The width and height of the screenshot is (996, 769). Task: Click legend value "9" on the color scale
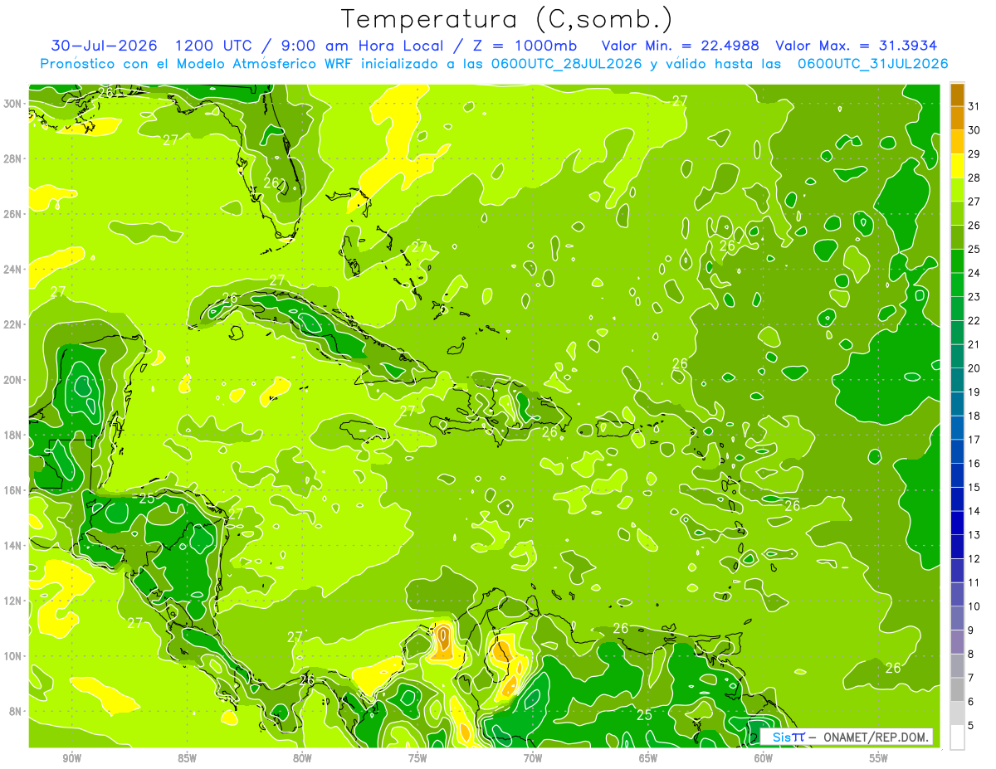[971, 630]
